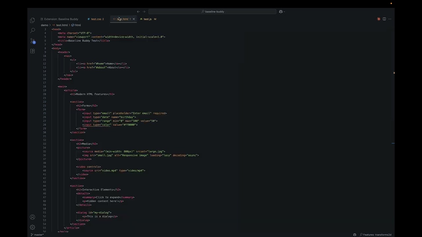Click the Copilot status icon in the status bar
422x237 pixels.
[x=355, y=235]
